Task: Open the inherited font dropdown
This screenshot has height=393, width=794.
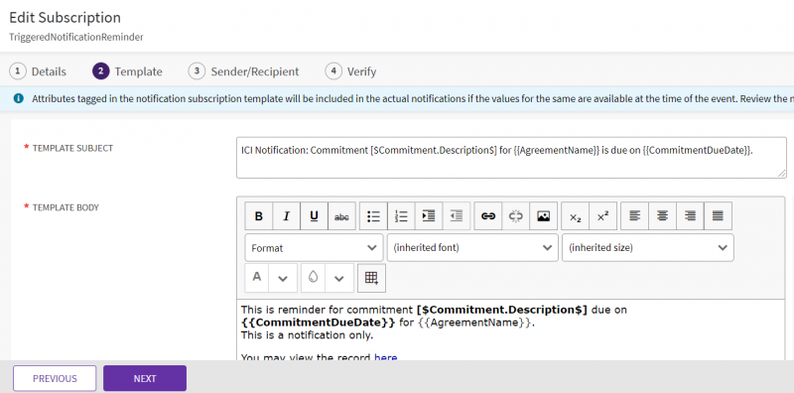Action: (472, 248)
